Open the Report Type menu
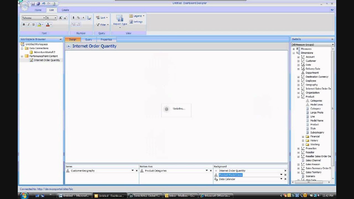 tap(120, 21)
